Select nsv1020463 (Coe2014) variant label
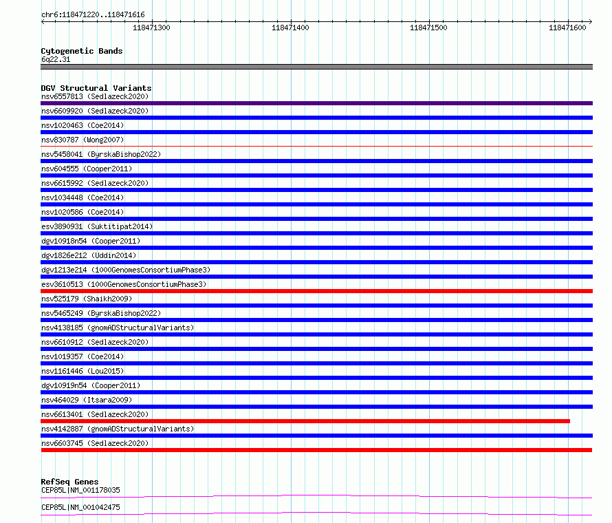 click(x=83, y=125)
